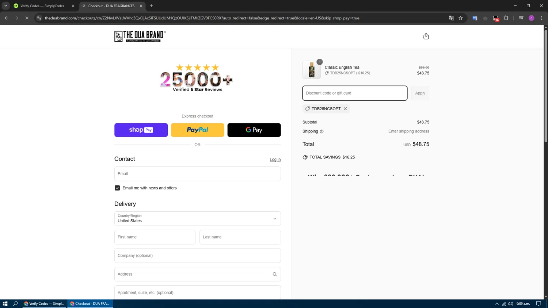Click the 25000+ Verified 5 Star Reviews banner
This screenshot has height=308, width=548.
197,78
